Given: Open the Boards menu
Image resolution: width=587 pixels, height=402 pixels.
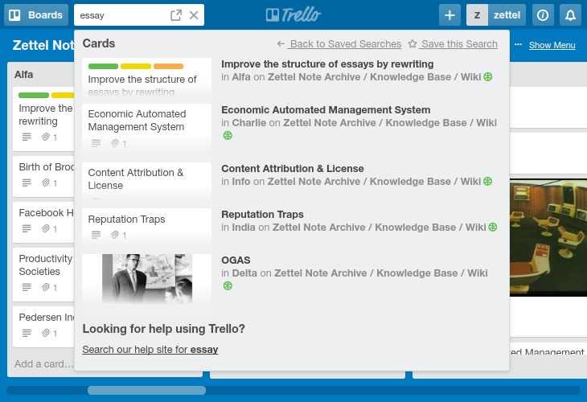Looking at the screenshot, I should pyautogui.click(x=36, y=15).
